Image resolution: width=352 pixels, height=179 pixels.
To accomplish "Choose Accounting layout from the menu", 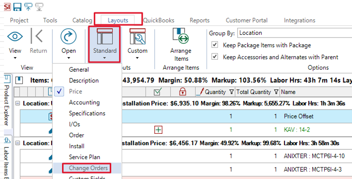I will (88, 102).
